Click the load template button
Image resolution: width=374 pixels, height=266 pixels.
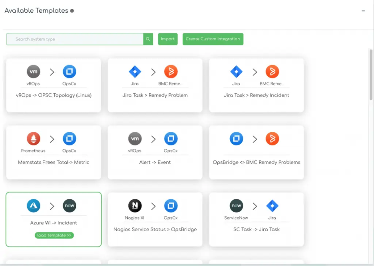point(54,235)
